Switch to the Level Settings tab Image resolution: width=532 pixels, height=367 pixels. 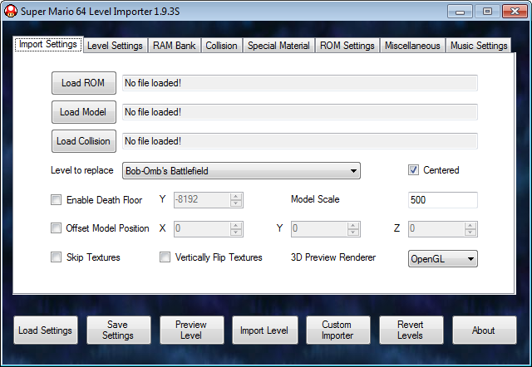pyautogui.click(x=115, y=46)
